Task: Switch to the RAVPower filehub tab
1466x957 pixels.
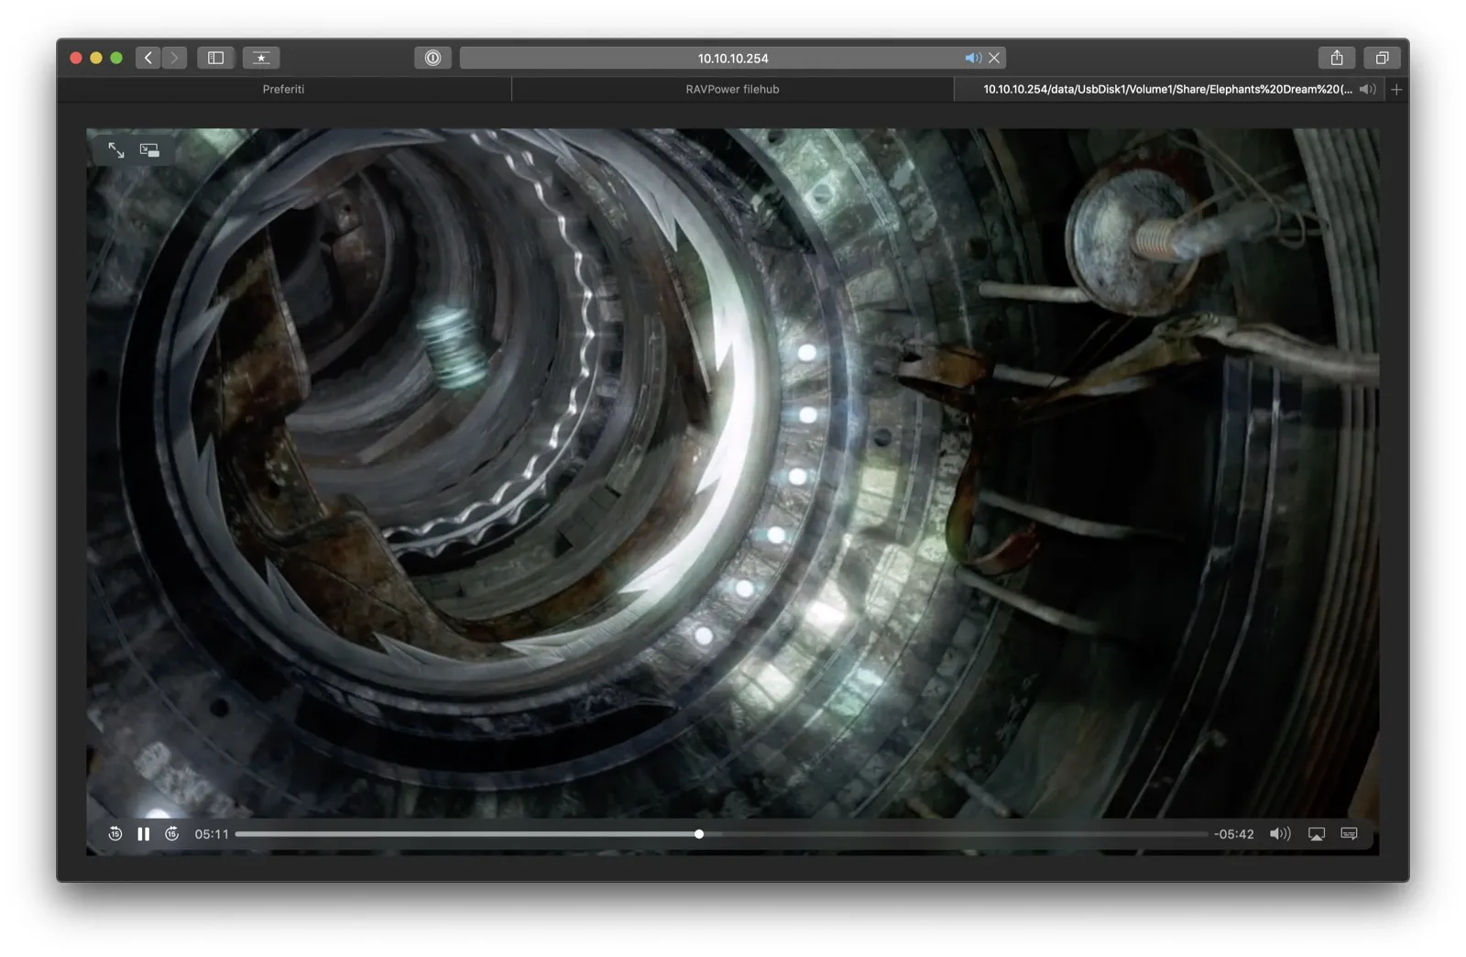Action: click(x=732, y=89)
